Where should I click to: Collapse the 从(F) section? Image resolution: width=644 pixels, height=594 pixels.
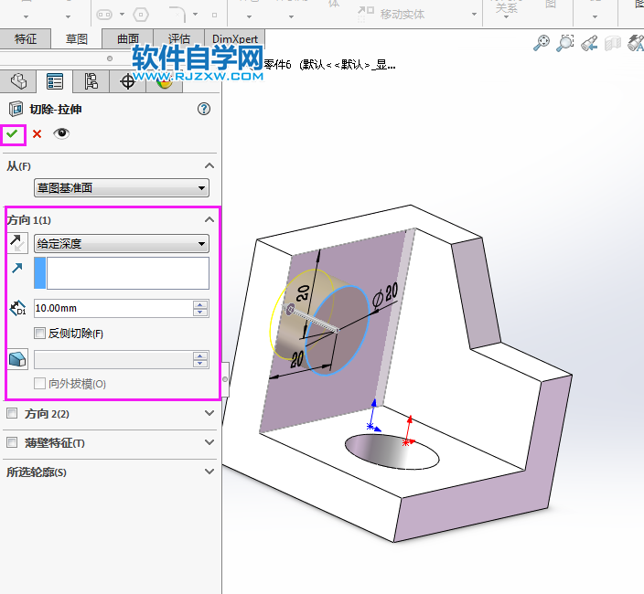point(209,165)
